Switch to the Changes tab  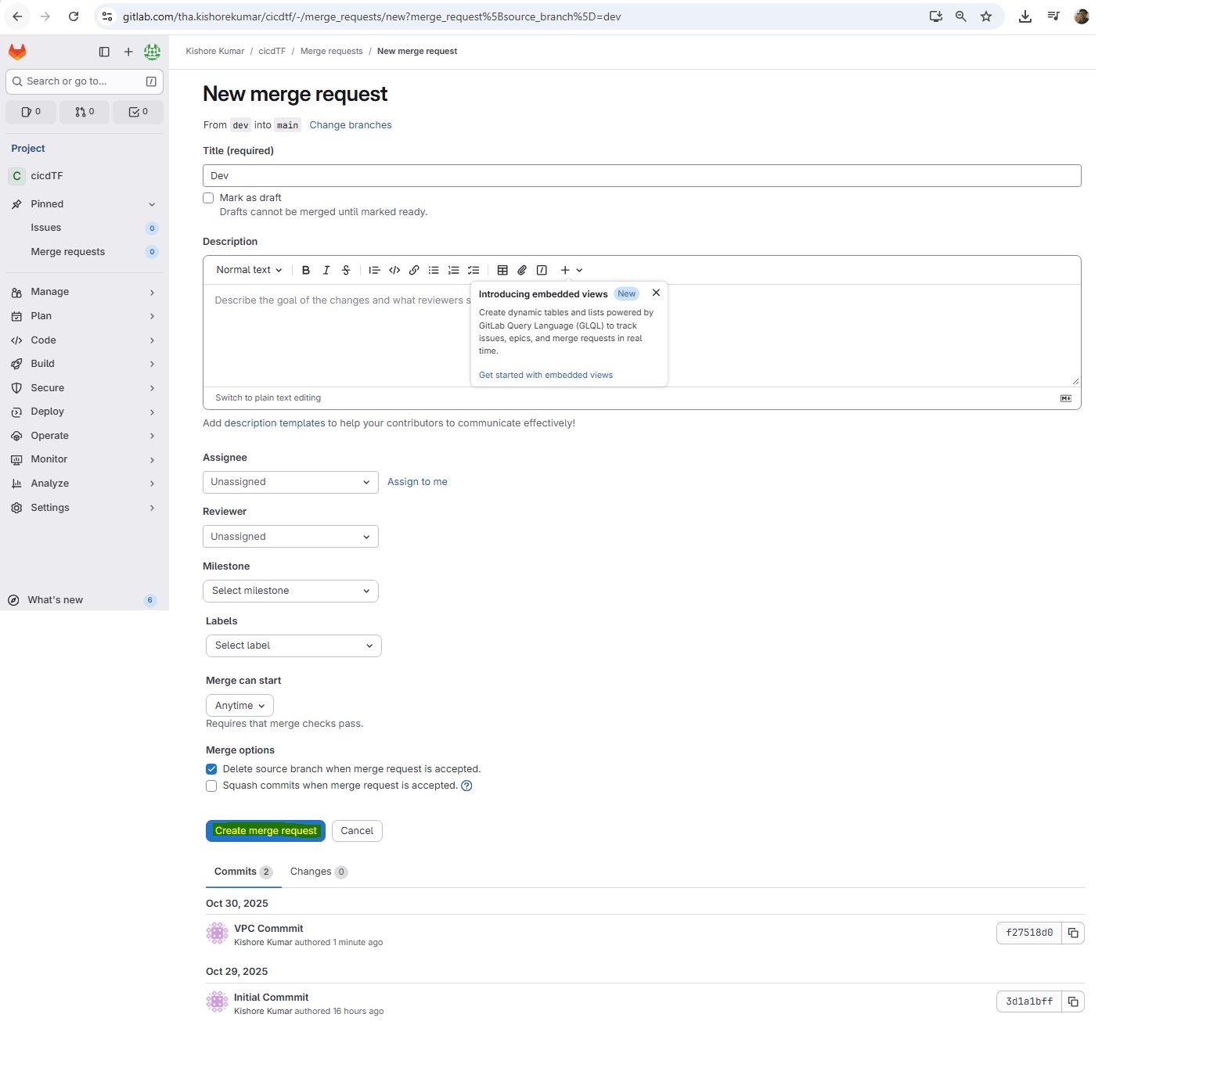click(x=318, y=872)
